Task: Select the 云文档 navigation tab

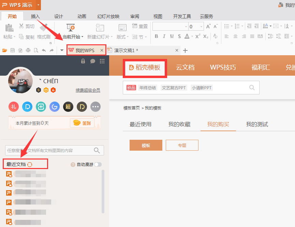Action: [185, 67]
